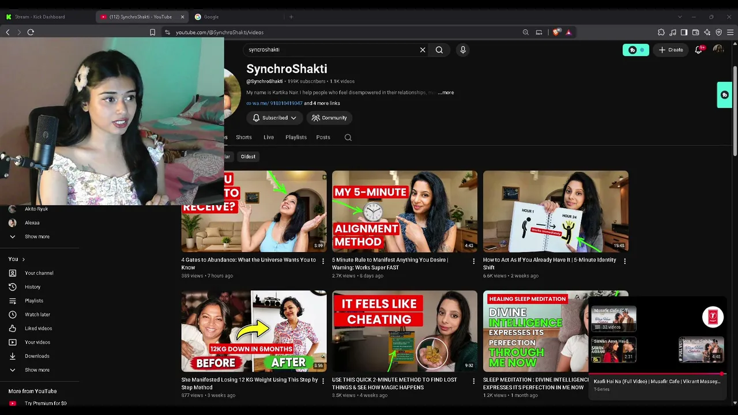Open the account avatar menu
The height and width of the screenshot is (415, 738).
[x=718, y=50]
